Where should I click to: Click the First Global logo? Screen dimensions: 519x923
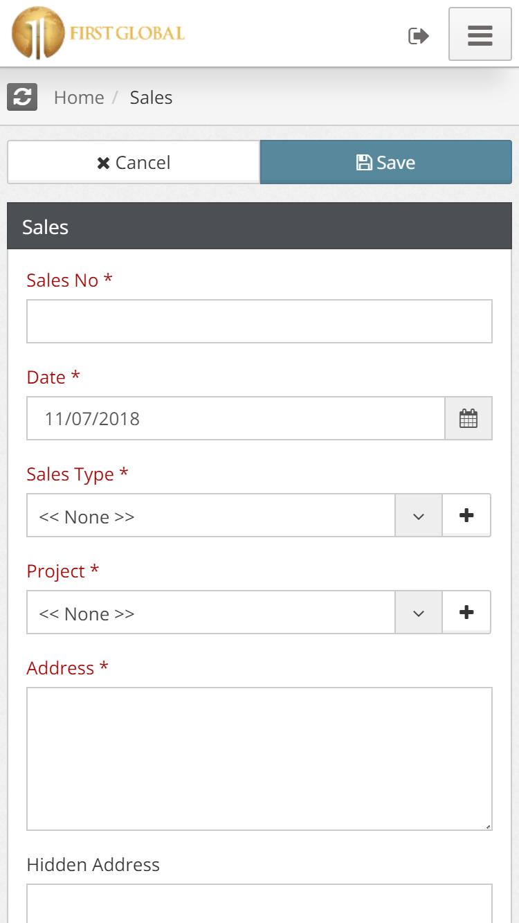tap(98, 33)
